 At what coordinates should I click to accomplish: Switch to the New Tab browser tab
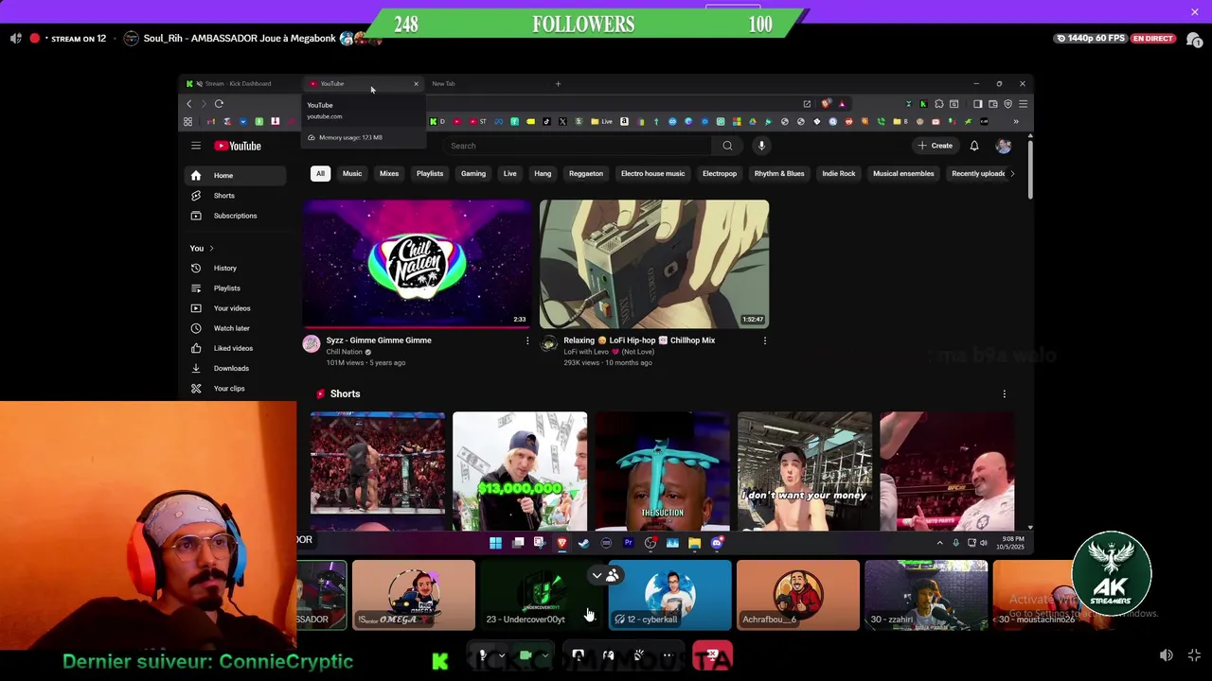(443, 84)
